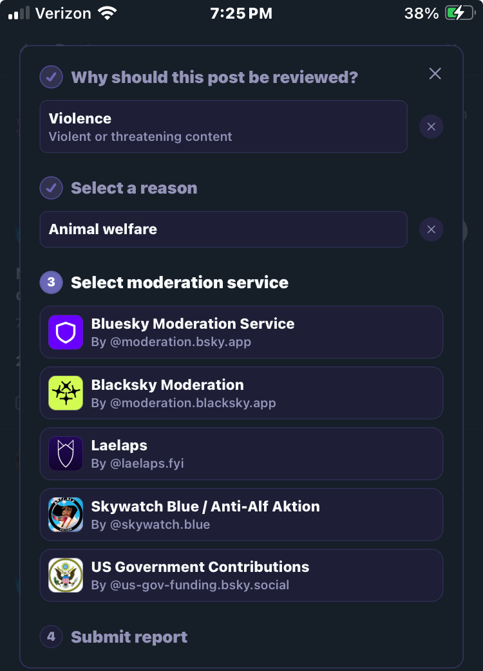Remove the Animal welfare reason
Image resolution: width=483 pixels, height=671 pixels.
click(x=431, y=229)
